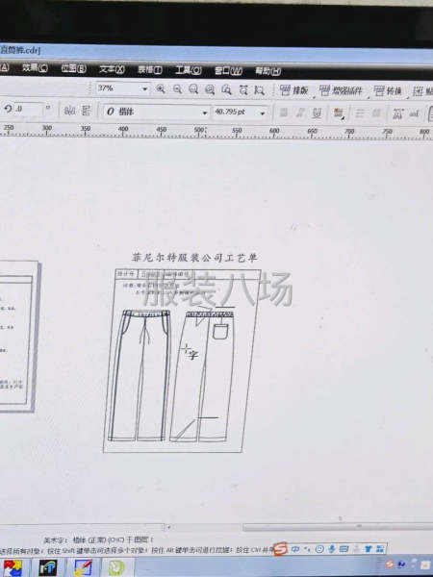433x577 pixels.
Task: Toggle bold text formatting
Action: click(284, 113)
